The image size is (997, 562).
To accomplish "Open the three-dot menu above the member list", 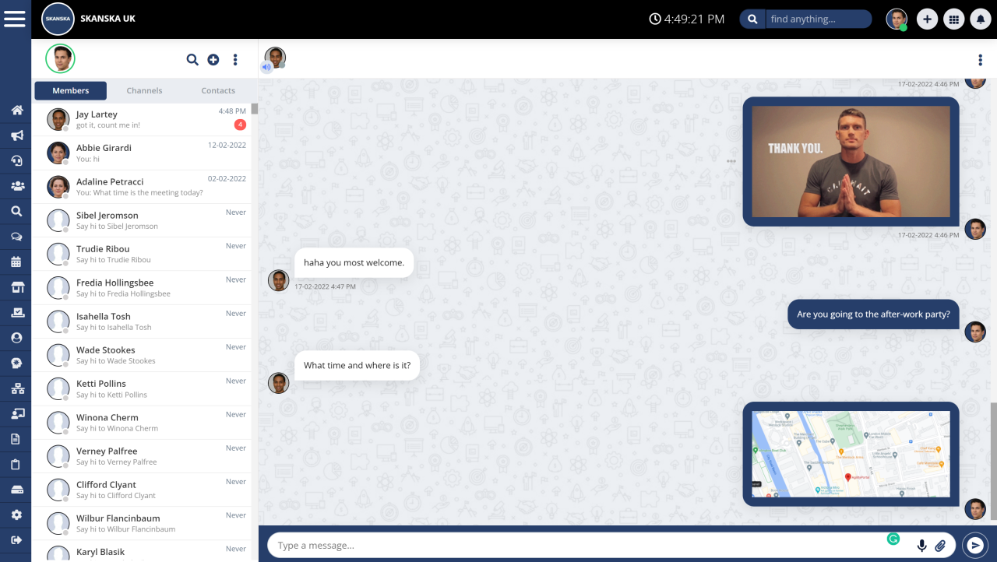I will pyautogui.click(x=234, y=59).
